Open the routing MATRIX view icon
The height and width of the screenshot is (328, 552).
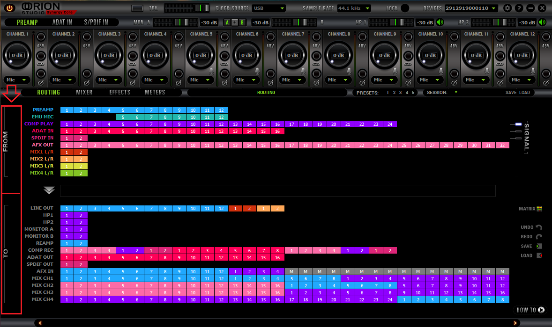tap(540, 209)
